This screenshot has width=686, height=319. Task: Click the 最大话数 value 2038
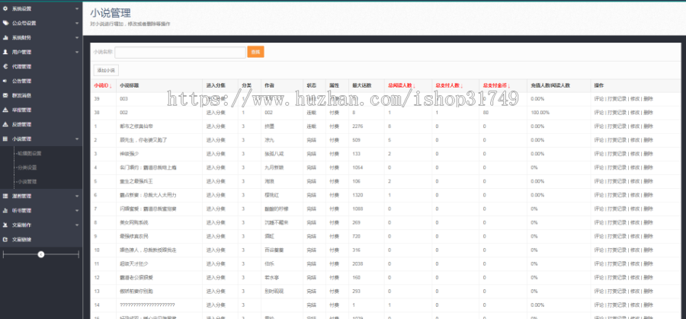click(358, 264)
